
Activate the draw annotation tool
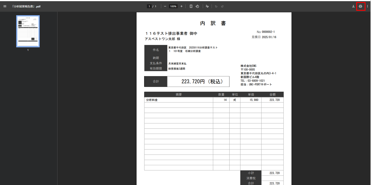(207, 6)
